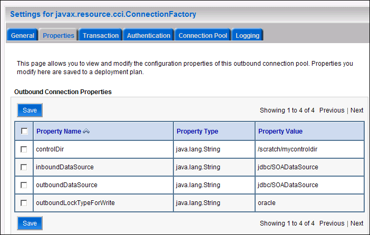Click Next link above the table
The width and height of the screenshot is (370, 235).
click(357, 110)
